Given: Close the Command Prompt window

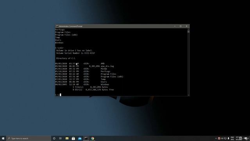Looking at the screenshot, I should click(x=187, y=26).
